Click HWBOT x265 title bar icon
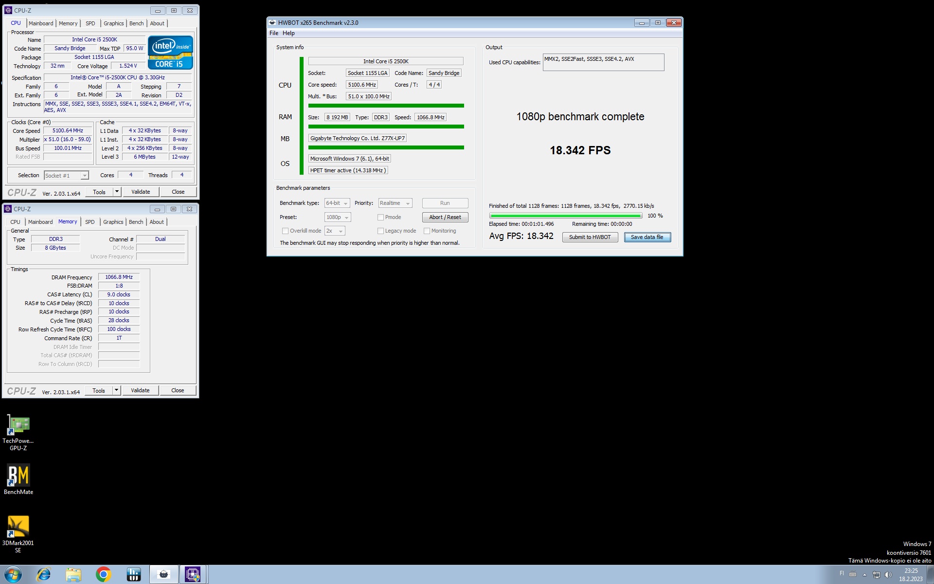 (272, 22)
